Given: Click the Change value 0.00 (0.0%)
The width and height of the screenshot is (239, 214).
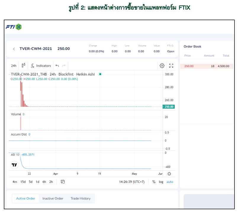Looking at the screenshot, I should [x=97, y=51].
